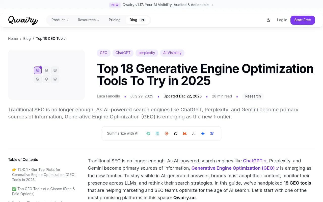Viewport: 323px width, 202px height.
Task: Click Updated Dec 22, 2025 text
Action: [182, 96]
